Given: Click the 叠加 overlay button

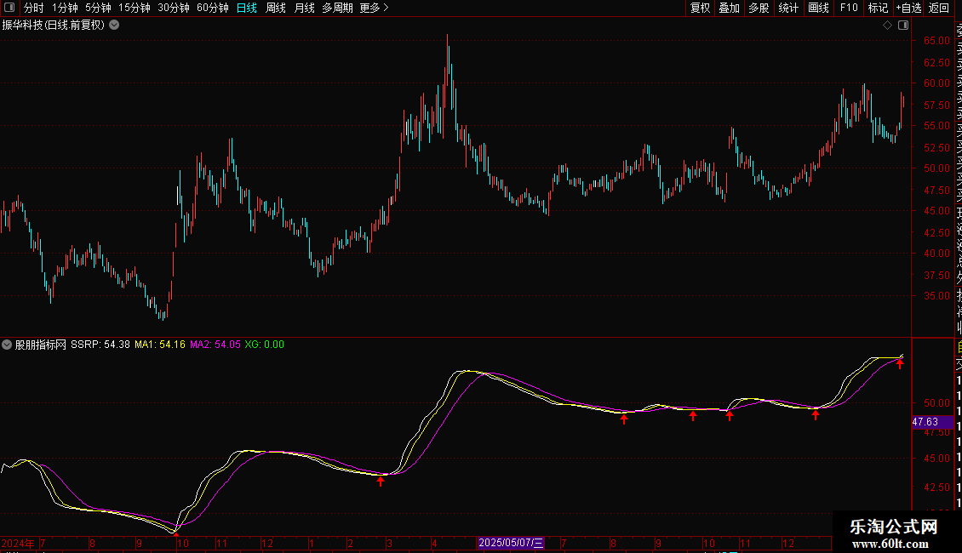Looking at the screenshot, I should click(730, 8).
